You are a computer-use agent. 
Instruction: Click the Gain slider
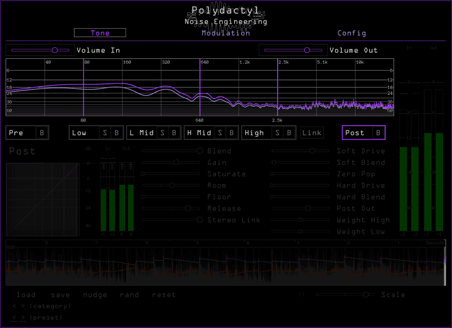(x=171, y=162)
